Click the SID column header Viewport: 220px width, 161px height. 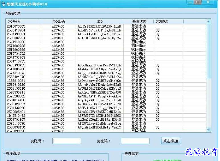(99, 21)
